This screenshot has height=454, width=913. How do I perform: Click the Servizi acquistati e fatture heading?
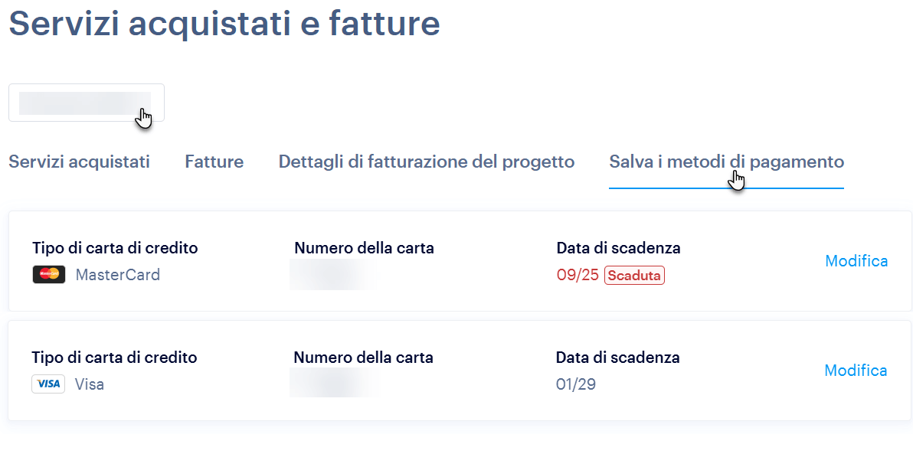coord(224,23)
